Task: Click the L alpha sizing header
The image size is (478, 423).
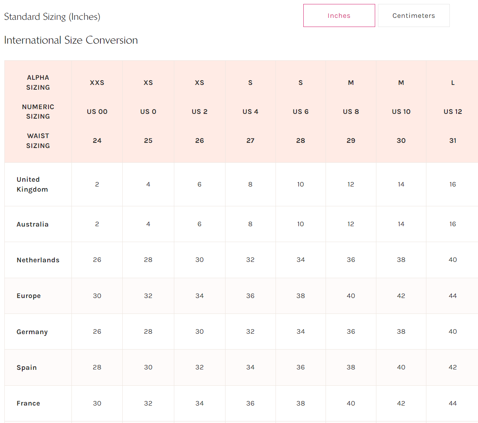Action: 453,83
